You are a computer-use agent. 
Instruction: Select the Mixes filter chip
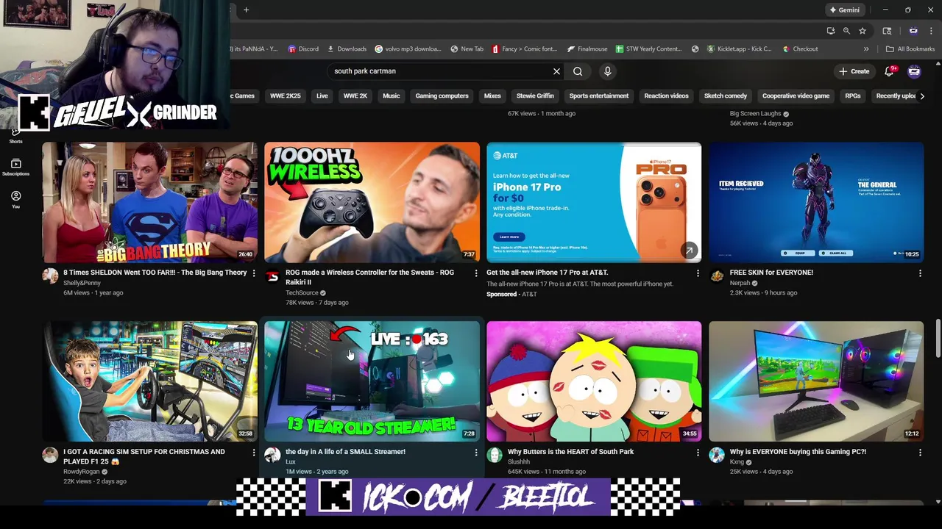click(492, 96)
